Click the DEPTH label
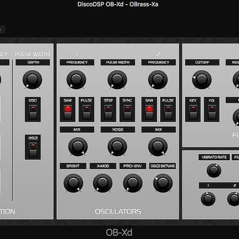The height and width of the screenshot is (239, 239). coord(33,62)
